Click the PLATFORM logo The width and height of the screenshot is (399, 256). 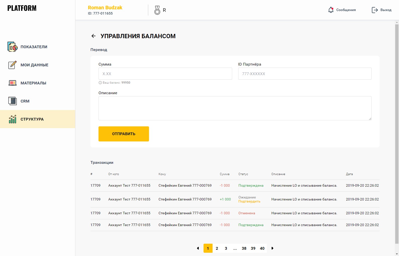(x=22, y=8)
